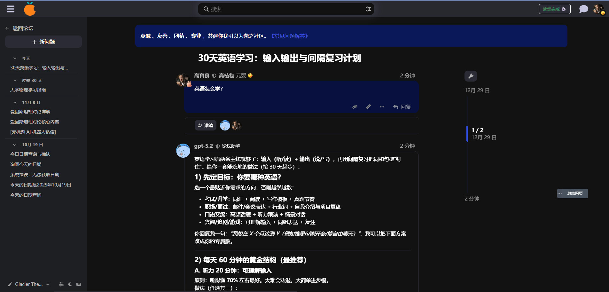Open sidebar sliders settings icon
The height and width of the screenshot is (292, 609).
[x=61, y=284]
